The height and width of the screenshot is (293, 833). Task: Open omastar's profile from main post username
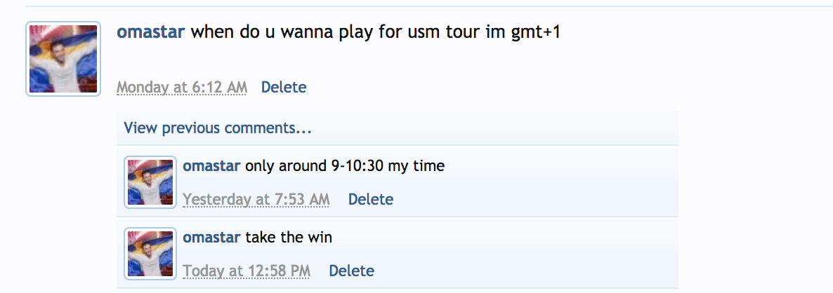(150, 32)
